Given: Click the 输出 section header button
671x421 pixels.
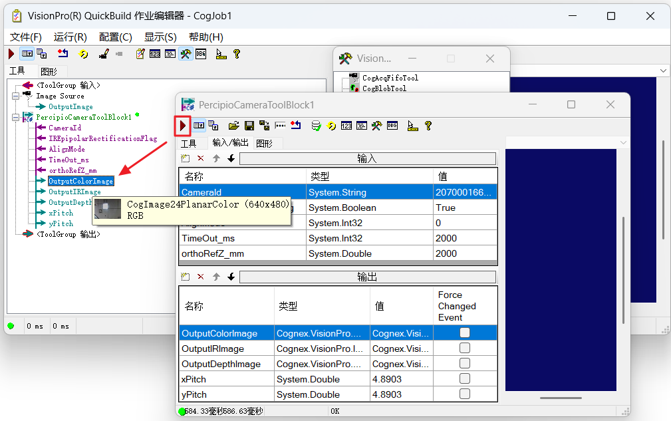Looking at the screenshot, I should 368,277.
